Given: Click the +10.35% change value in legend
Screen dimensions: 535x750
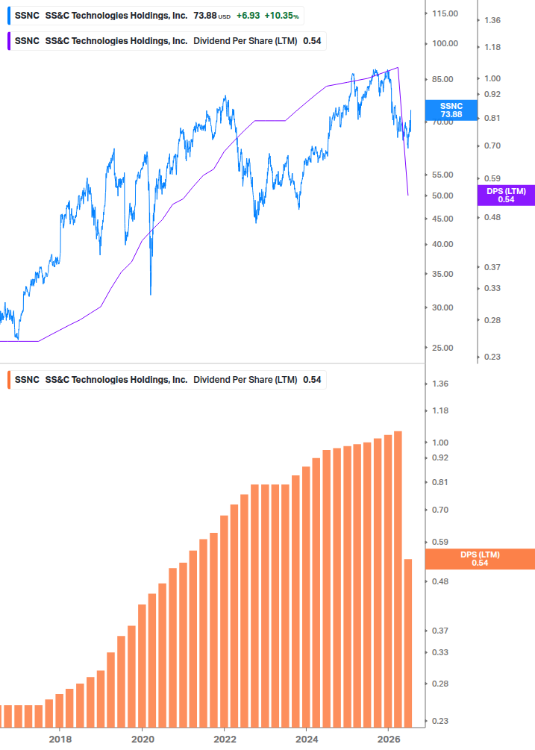Looking at the screenshot, I should [x=281, y=16].
